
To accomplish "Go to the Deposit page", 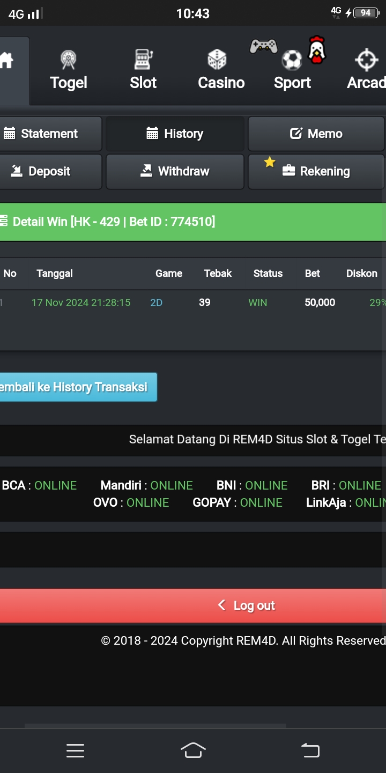I will point(49,171).
